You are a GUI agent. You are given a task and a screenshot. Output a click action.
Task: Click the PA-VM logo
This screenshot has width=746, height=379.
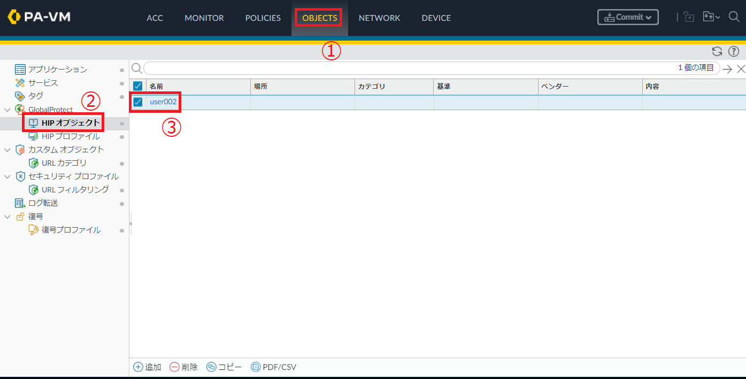pyautogui.click(x=39, y=17)
